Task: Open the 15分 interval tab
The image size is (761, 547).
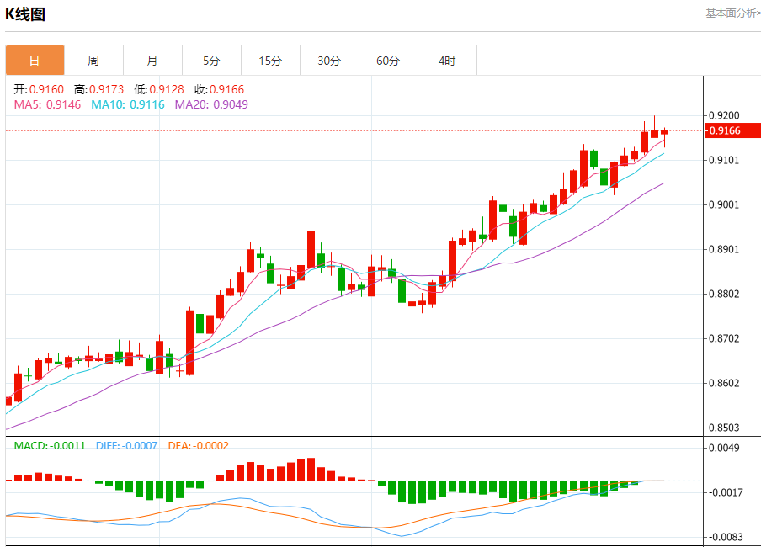Action: tap(270, 61)
